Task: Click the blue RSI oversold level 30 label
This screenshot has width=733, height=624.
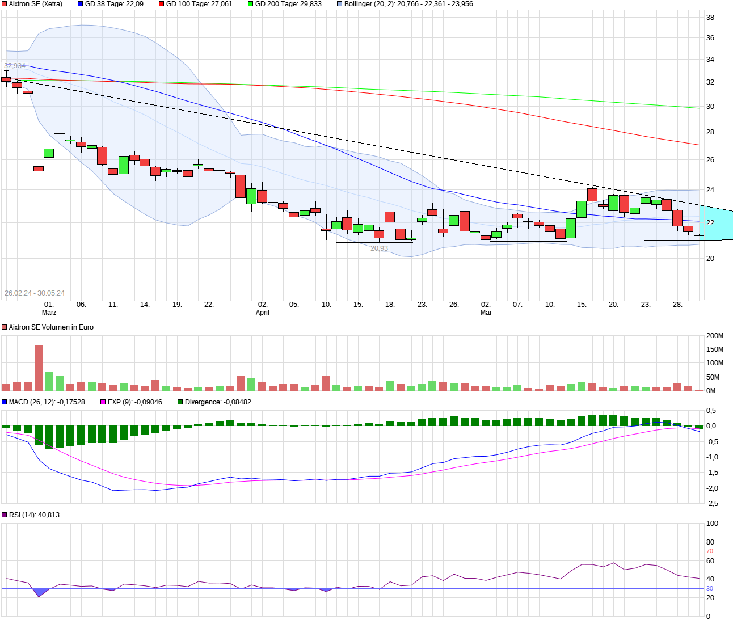Action: (x=710, y=589)
